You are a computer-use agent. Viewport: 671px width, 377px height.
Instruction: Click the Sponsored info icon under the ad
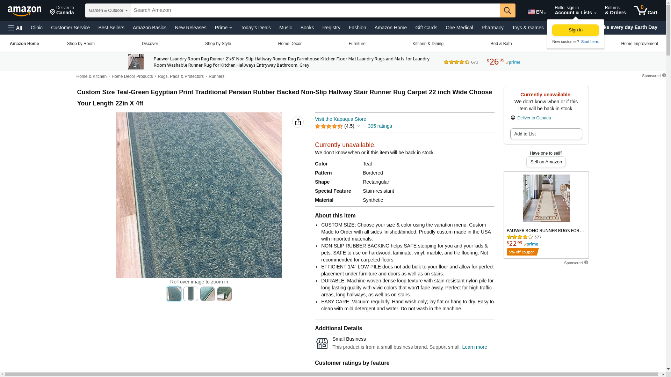pos(586,263)
